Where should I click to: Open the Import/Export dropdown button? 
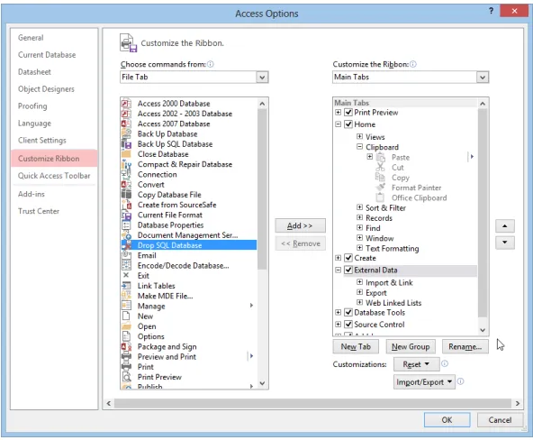coord(424,382)
